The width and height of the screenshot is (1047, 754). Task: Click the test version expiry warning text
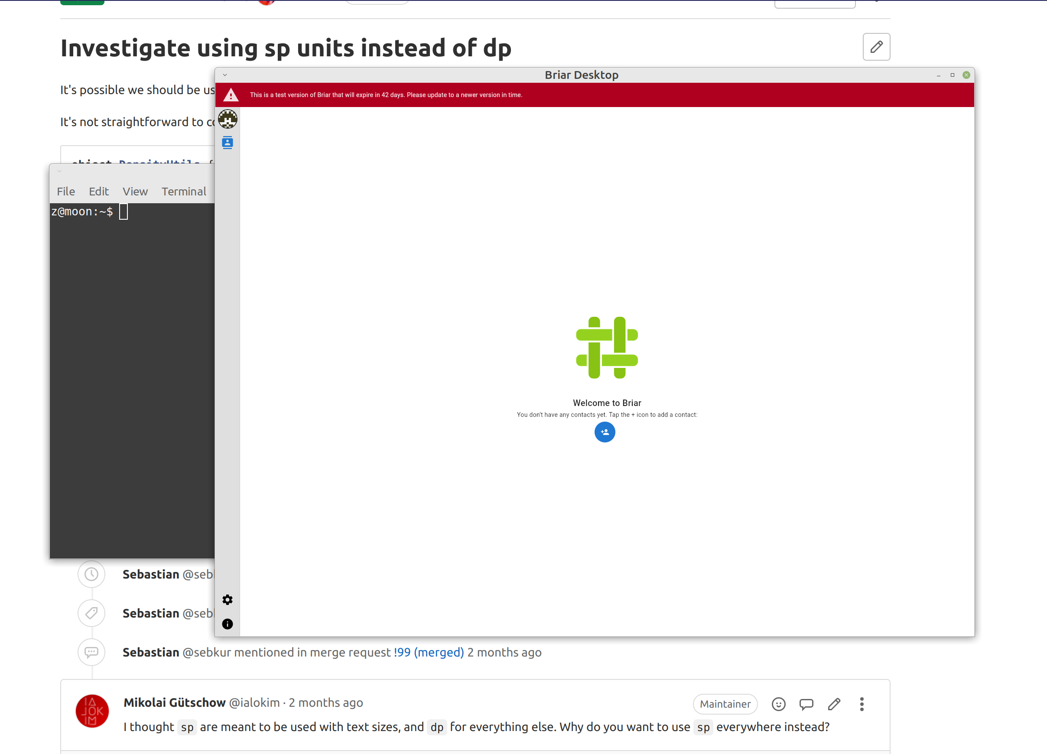[386, 95]
